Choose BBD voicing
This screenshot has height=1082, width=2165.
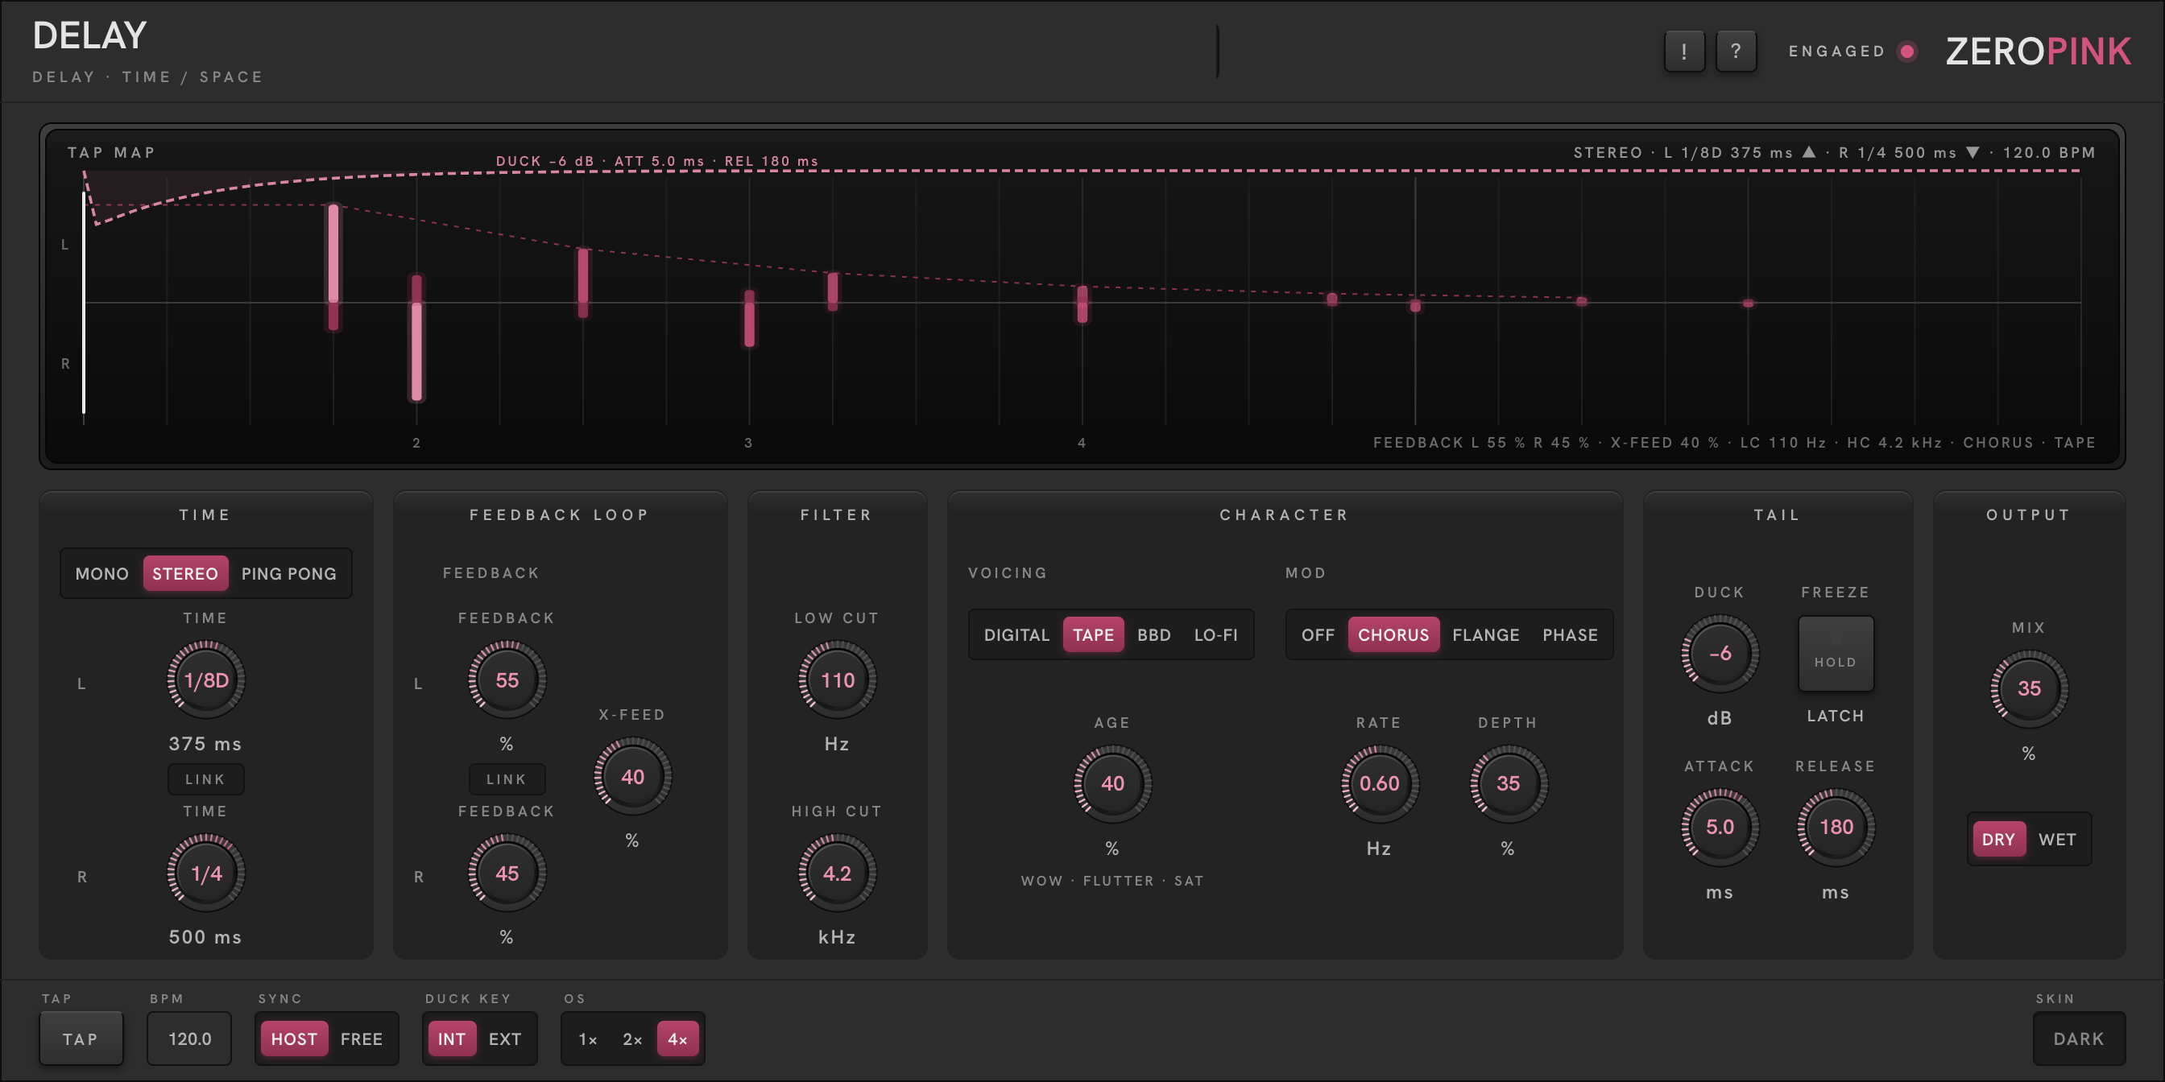pyautogui.click(x=1154, y=635)
